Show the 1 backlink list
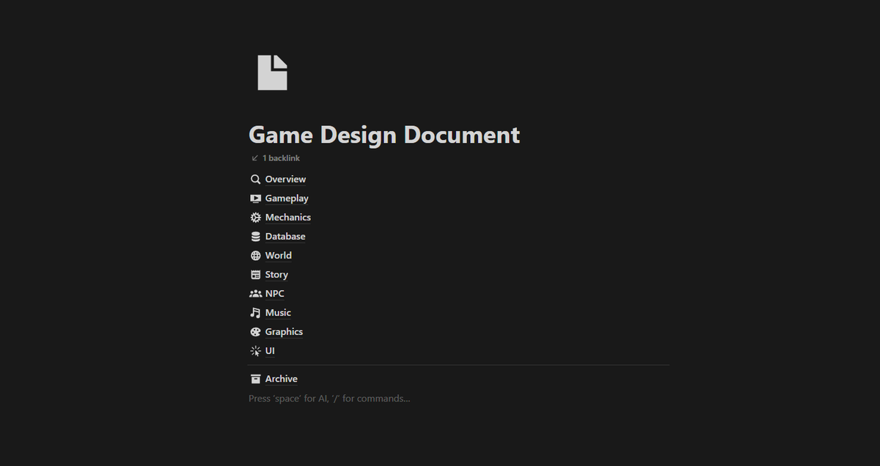This screenshot has width=880, height=466. coord(276,158)
